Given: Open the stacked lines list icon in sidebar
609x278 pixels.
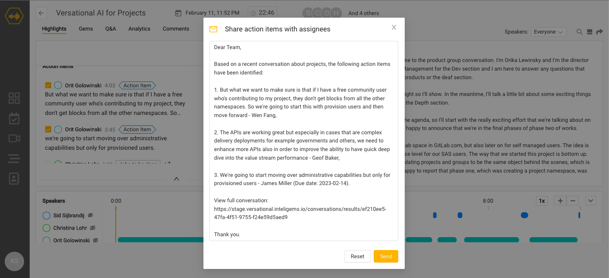Looking at the screenshot, I should 14,158.
